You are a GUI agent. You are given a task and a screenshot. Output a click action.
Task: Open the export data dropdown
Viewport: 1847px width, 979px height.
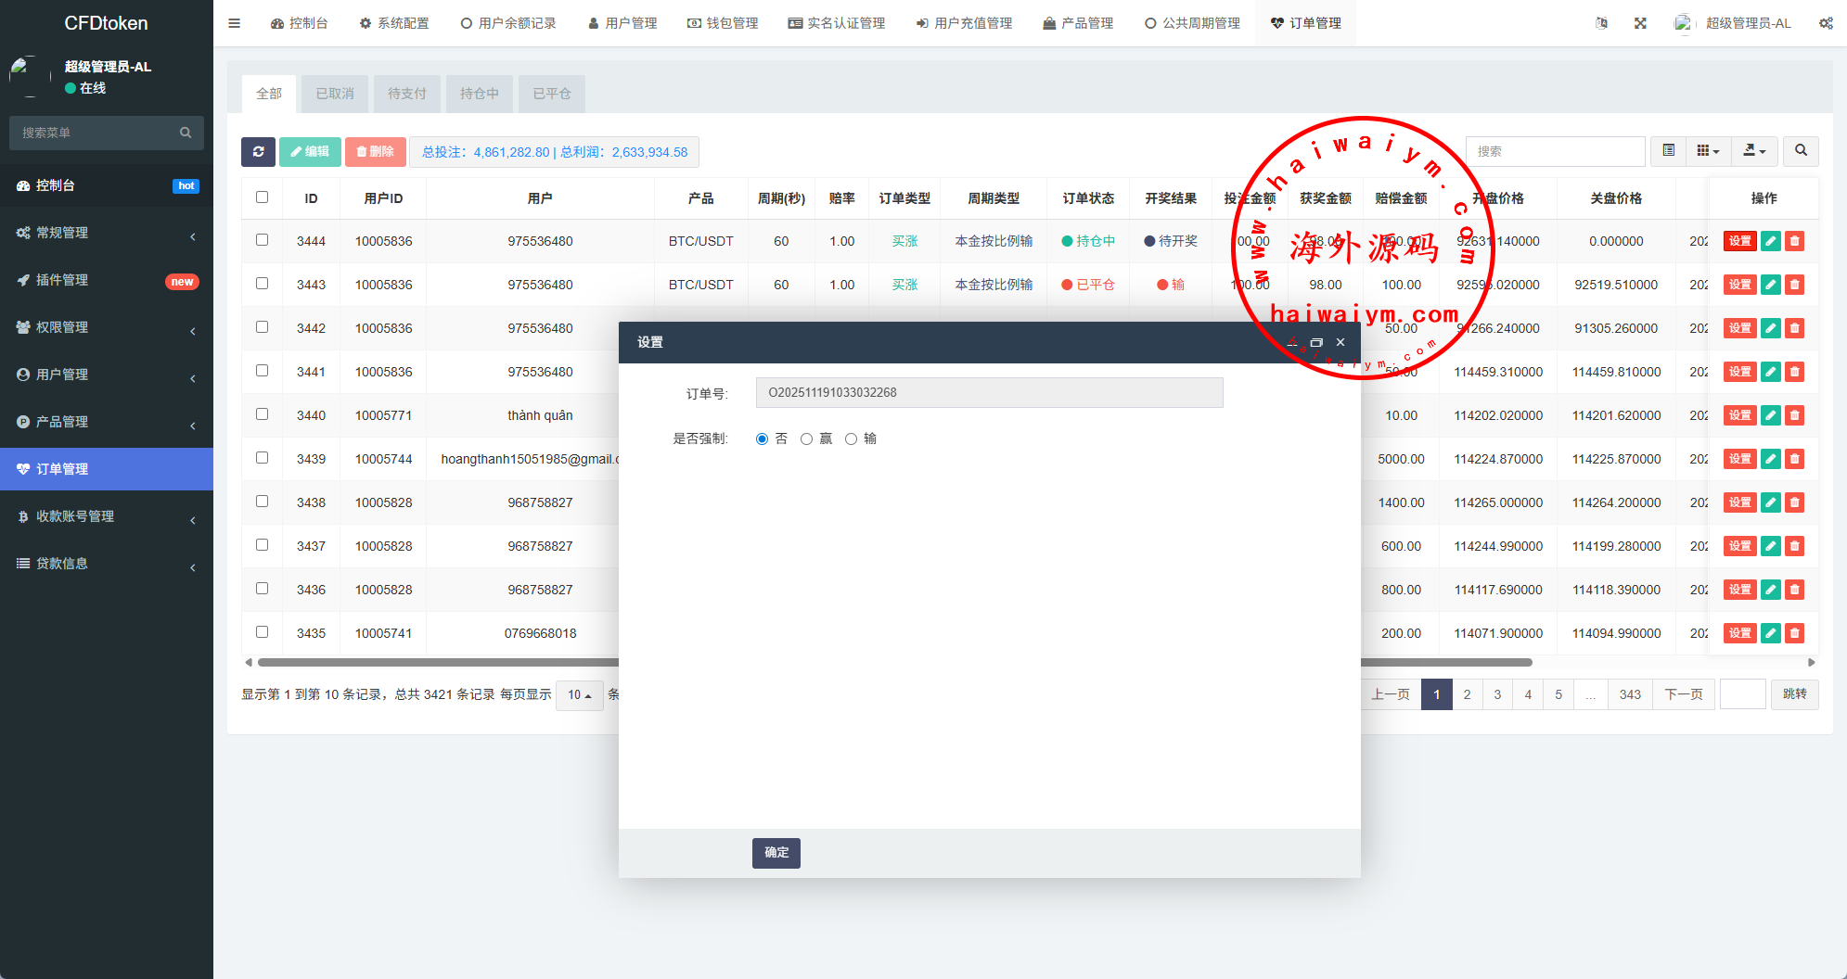(1753, 151)
